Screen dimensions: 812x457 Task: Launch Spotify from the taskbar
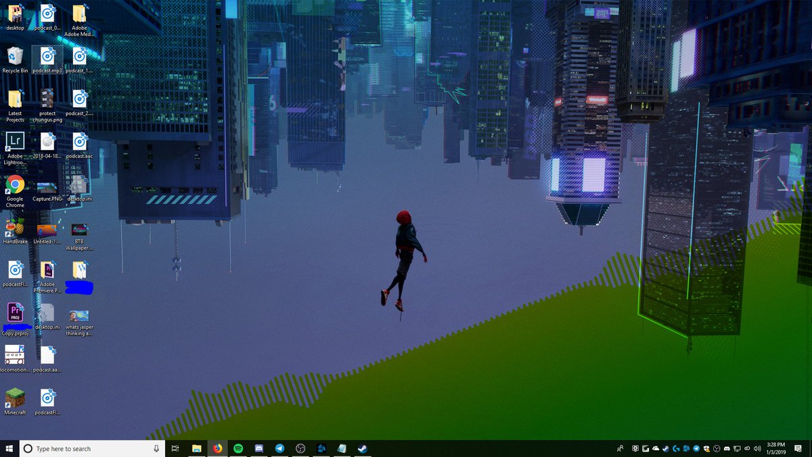(238, 448)
